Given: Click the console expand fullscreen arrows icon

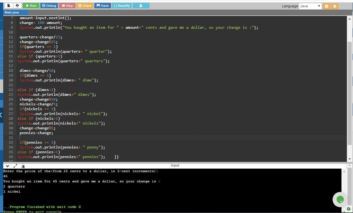Looking at the screenshot, I should pos(15,166).
